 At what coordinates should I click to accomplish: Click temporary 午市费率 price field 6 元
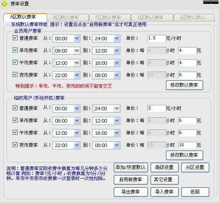pyautogui.click(x=187, y=133)
